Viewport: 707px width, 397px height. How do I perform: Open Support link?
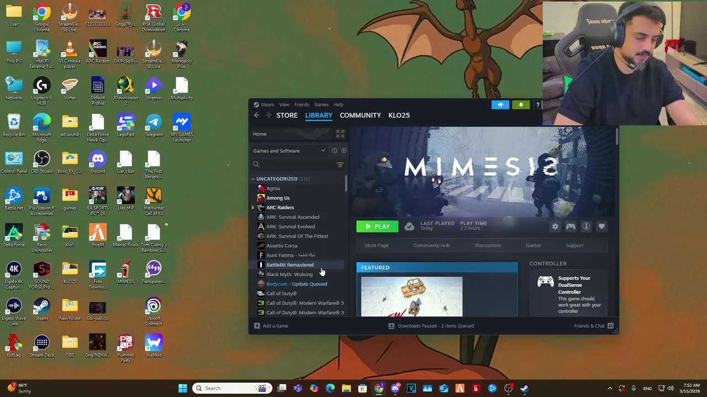click(x=574, y=245)
